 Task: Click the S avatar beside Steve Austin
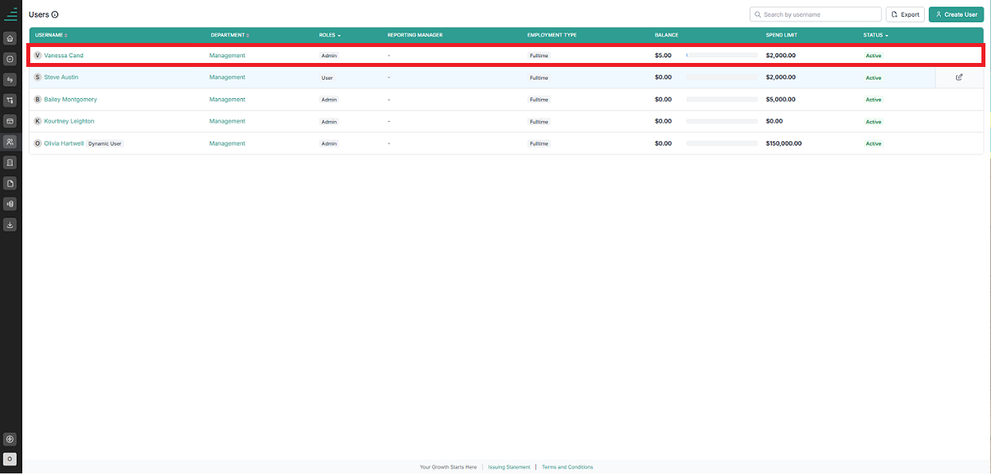(37, 77)
